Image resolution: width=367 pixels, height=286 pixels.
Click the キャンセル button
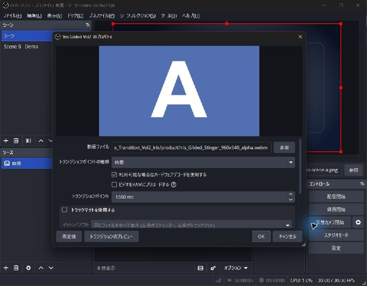pyautogui.click(x=287, y=236)
